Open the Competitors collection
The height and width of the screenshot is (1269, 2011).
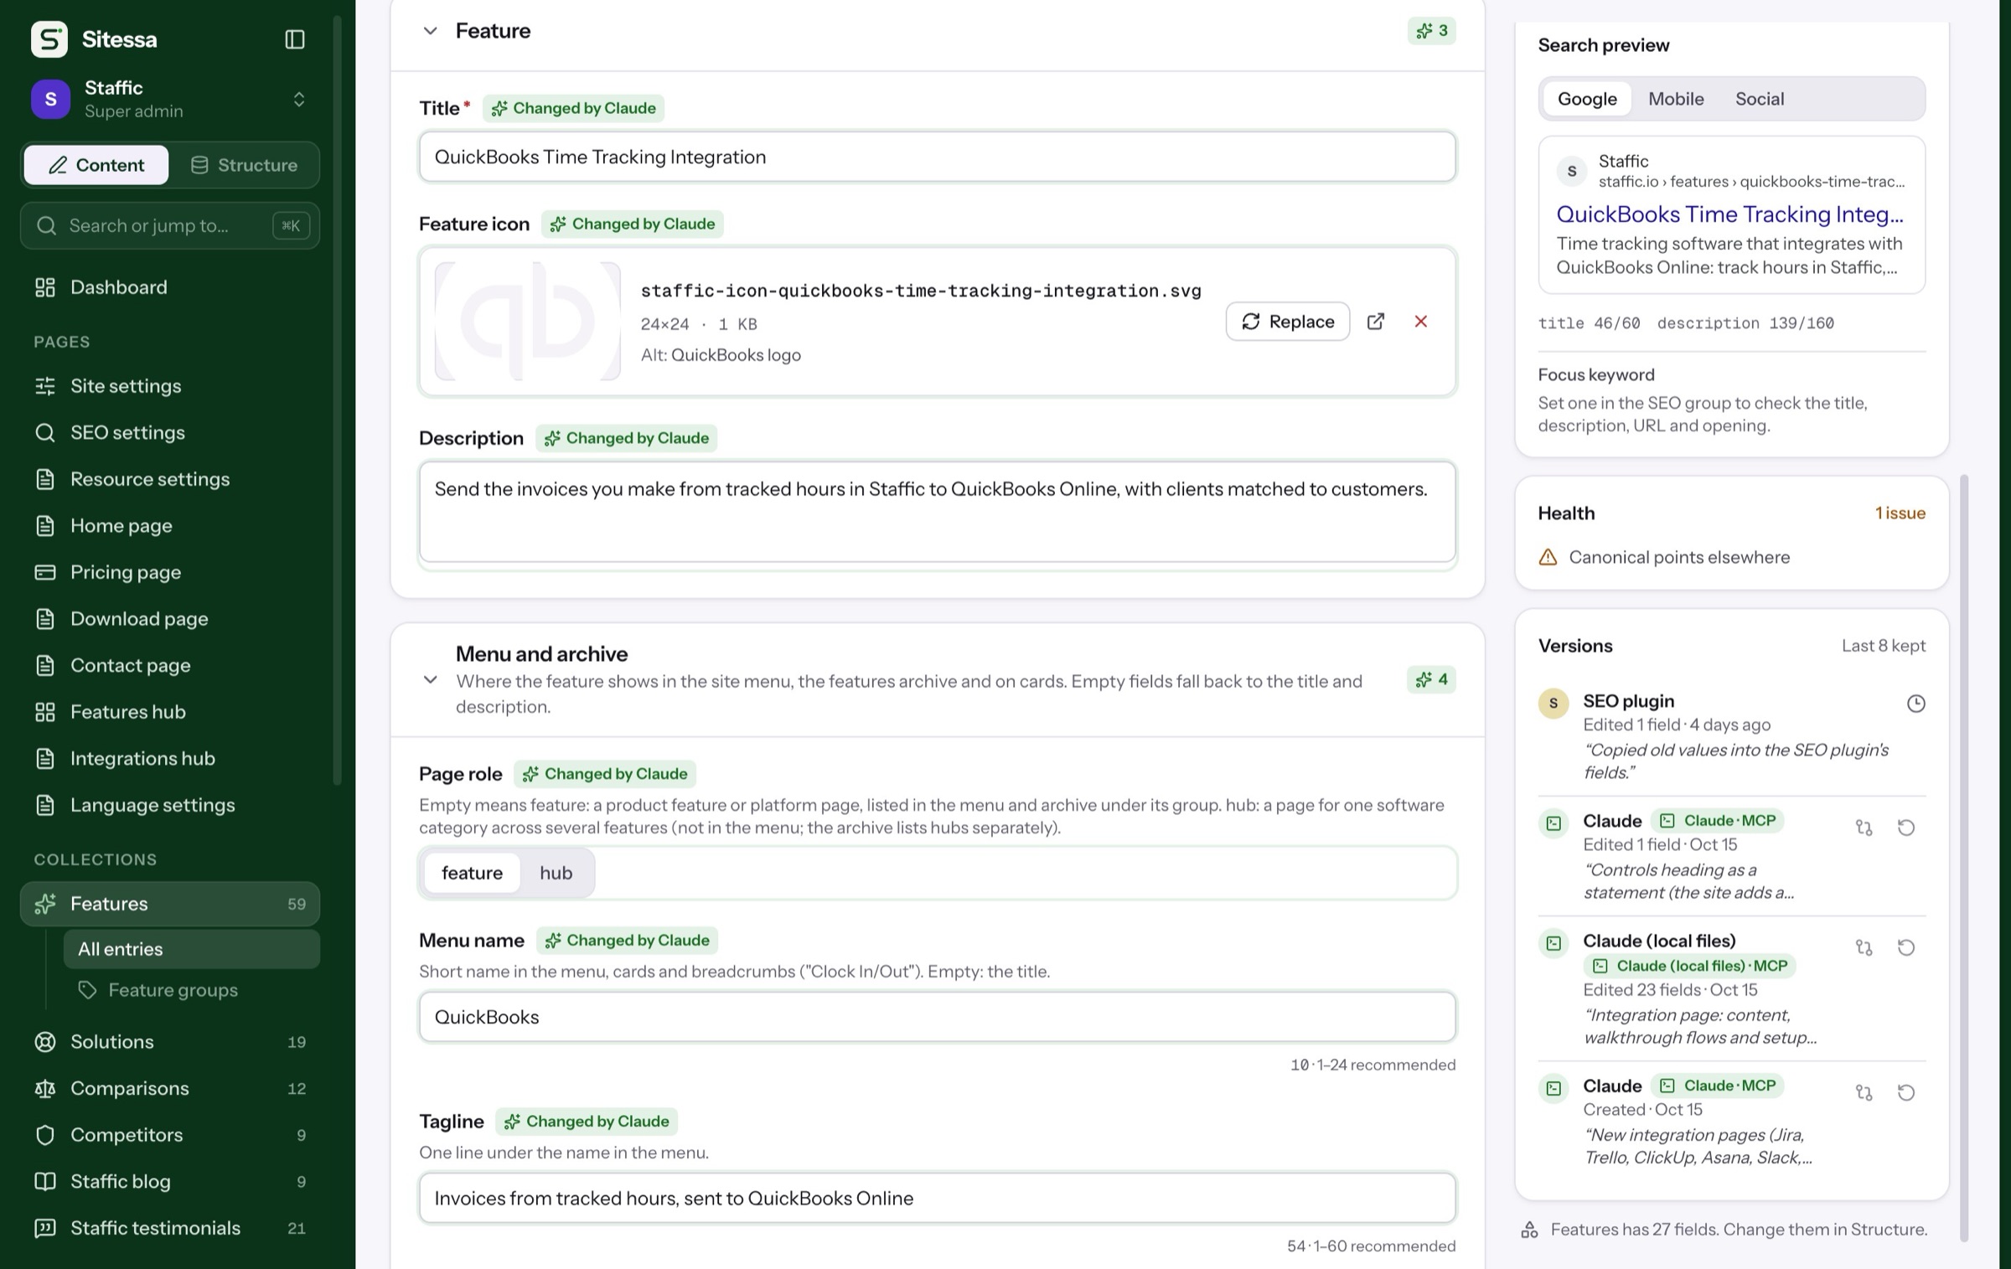[x=170, y=1135]
